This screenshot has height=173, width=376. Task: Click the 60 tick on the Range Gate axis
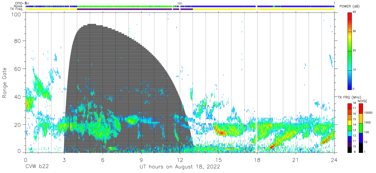pyautogui.click(x=18, y=69)
